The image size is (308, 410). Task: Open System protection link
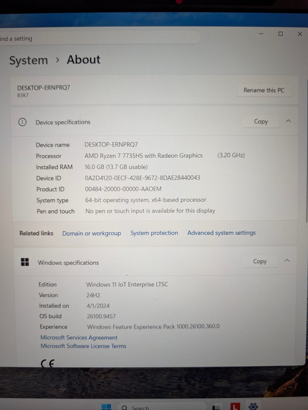click(154, 233)
